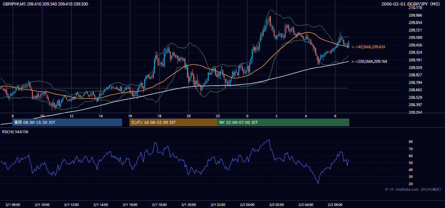Click the 2/2 06:00 date axis label
The height and width of the screenshot is (208, 445).
coord(335,204)
